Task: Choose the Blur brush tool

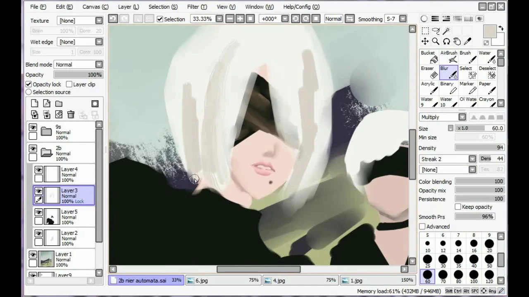Action: click(448, 72)
